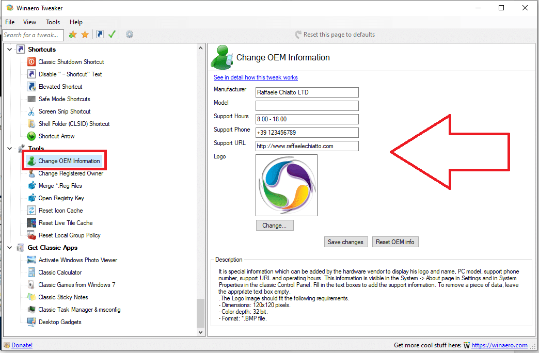The height and width of the screenshot is (353, 539).
Task: Click the Reset Local Group Policy toolbox icon
Action: [x=31, y=235]
